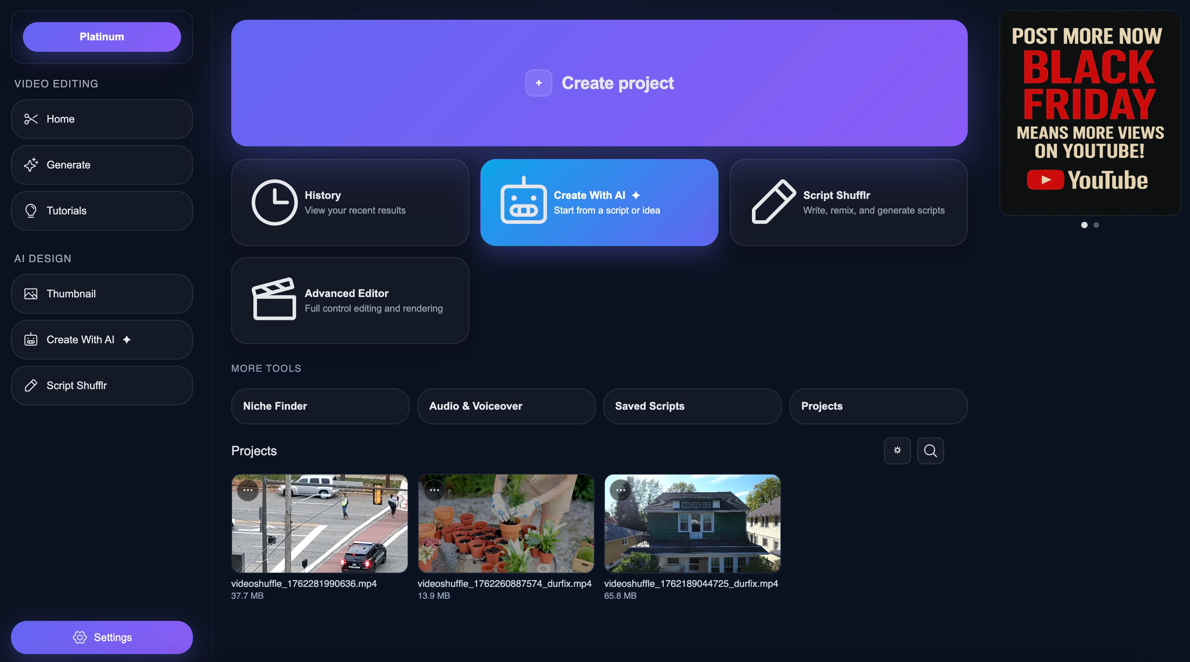Select the Home scissors icon in the sidebar
The image size is (1190, 662).
click(x=30, y=119)
